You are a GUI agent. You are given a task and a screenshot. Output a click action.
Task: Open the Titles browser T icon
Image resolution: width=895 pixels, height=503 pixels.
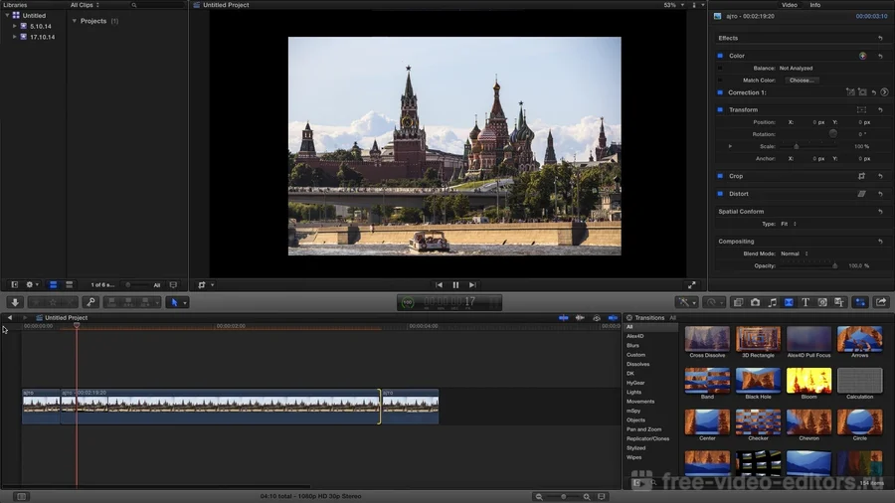click(805, 302)
